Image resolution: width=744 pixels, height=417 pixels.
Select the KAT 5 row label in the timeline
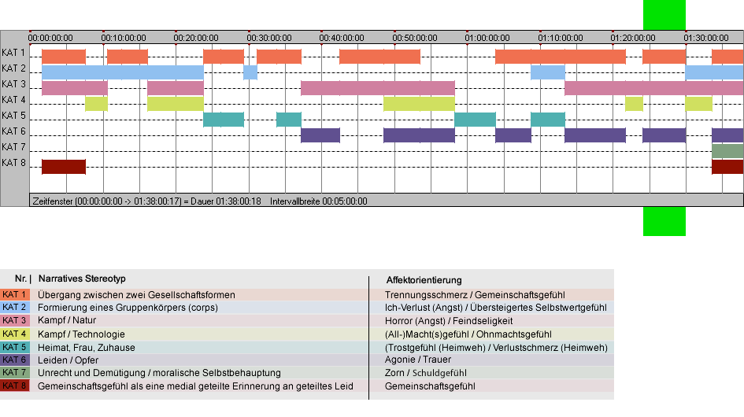(13, 116)
